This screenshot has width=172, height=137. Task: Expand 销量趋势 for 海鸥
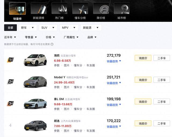coord(114,61)
